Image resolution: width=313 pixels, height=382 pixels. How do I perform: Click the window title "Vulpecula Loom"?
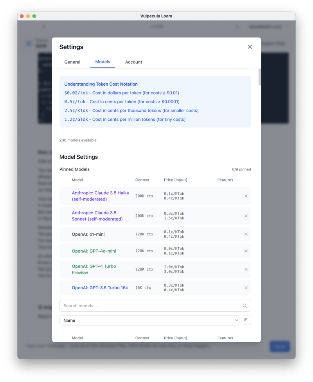coord(156,16)
